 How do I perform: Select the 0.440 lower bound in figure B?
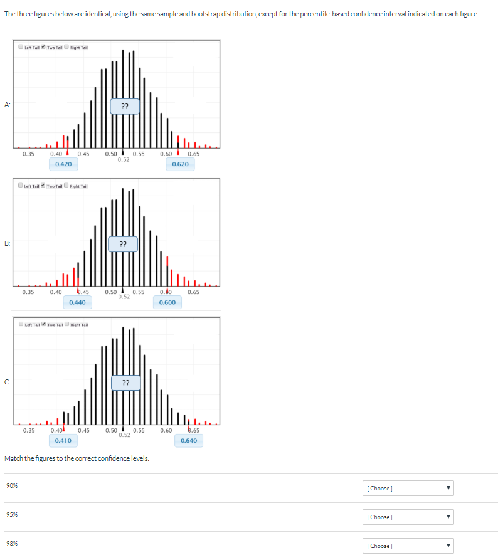[x=77, y=302]
